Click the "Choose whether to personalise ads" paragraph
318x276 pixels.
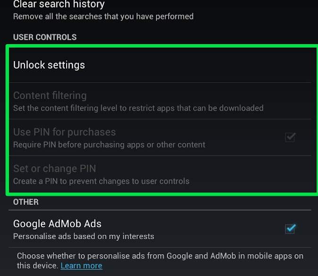click(160, 256)
